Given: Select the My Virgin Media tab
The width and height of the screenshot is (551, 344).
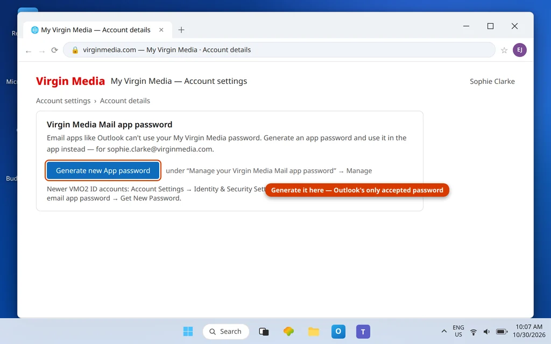Looking at the screenshot, I should [97, 30].
